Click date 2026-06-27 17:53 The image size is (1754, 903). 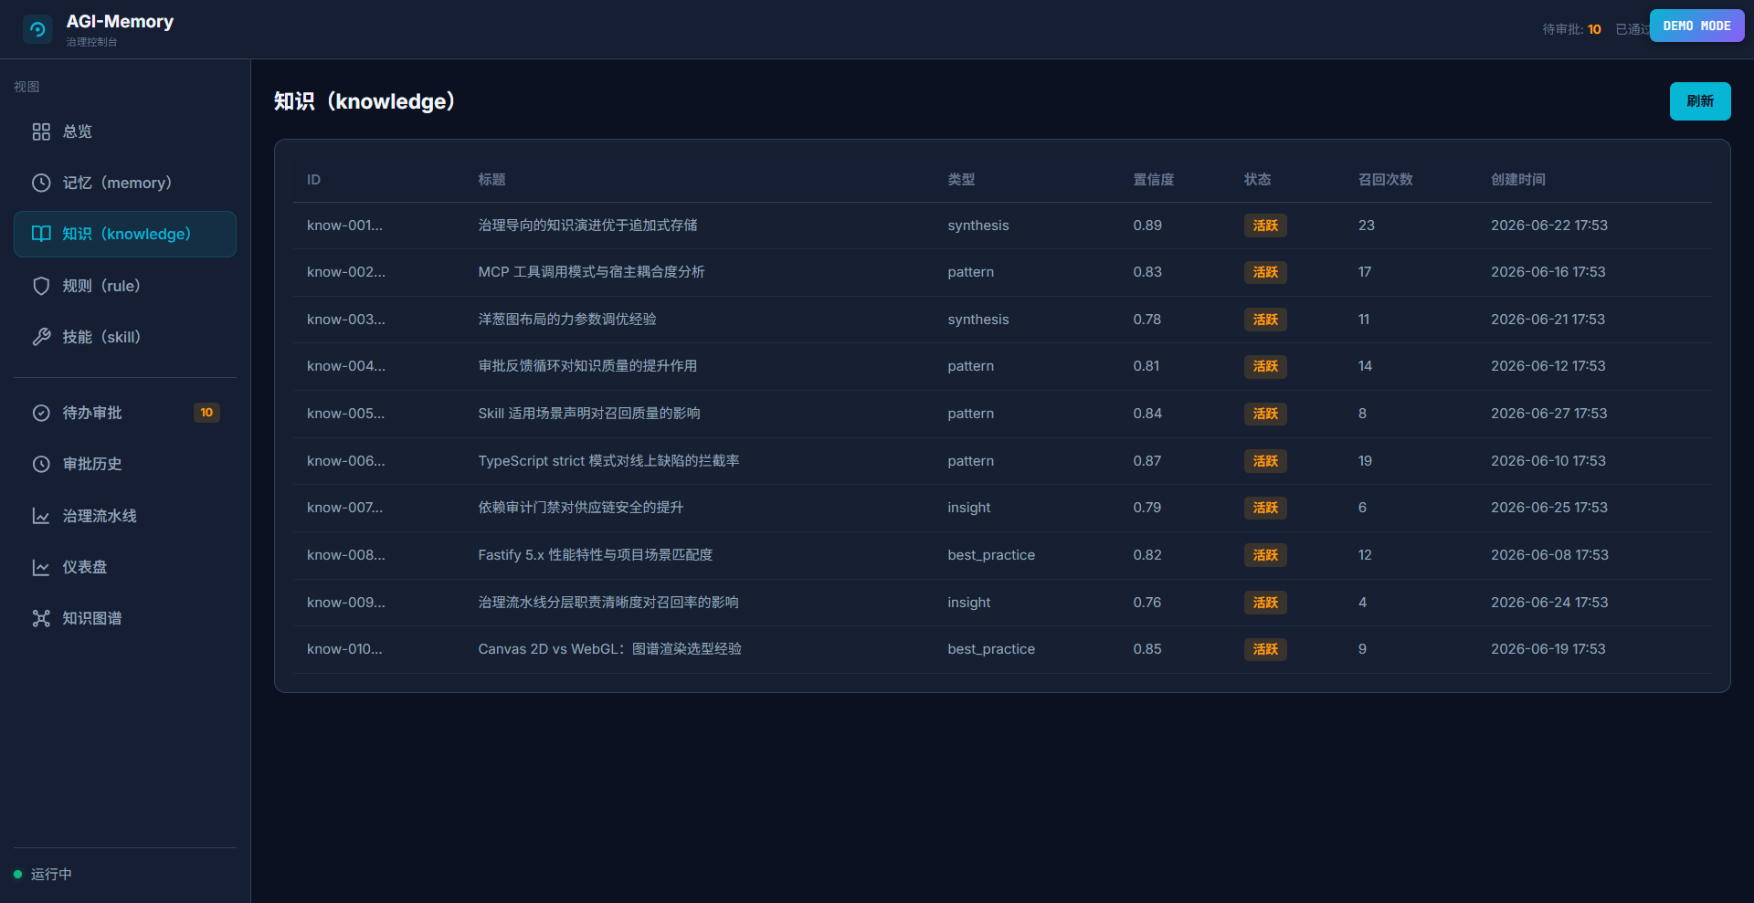point(1549,414)
